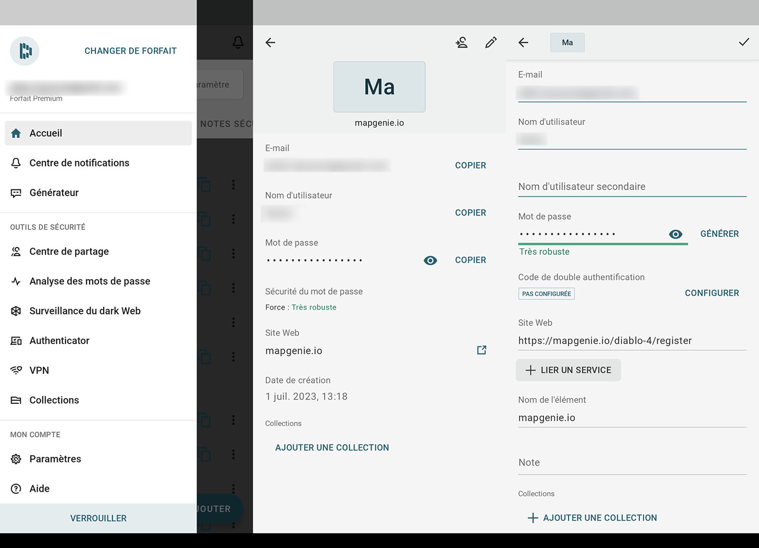This screenshot has width=759, height=548.
Task: Open Générateur menu item
Action: (98, 193)
